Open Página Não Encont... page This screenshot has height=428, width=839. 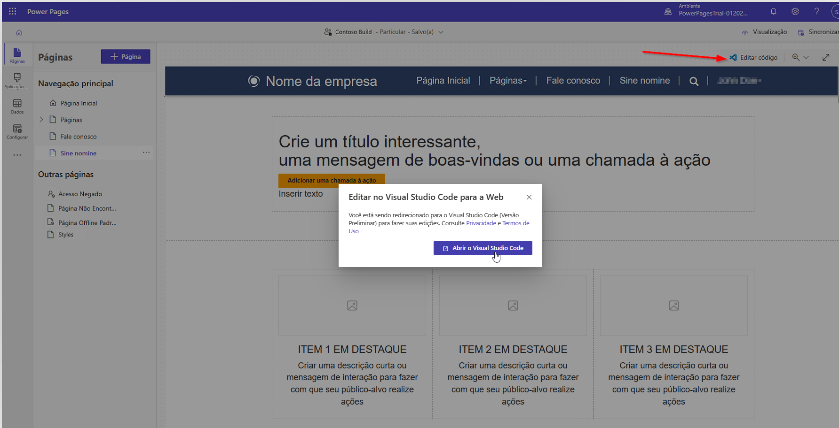tap(87, 208)
